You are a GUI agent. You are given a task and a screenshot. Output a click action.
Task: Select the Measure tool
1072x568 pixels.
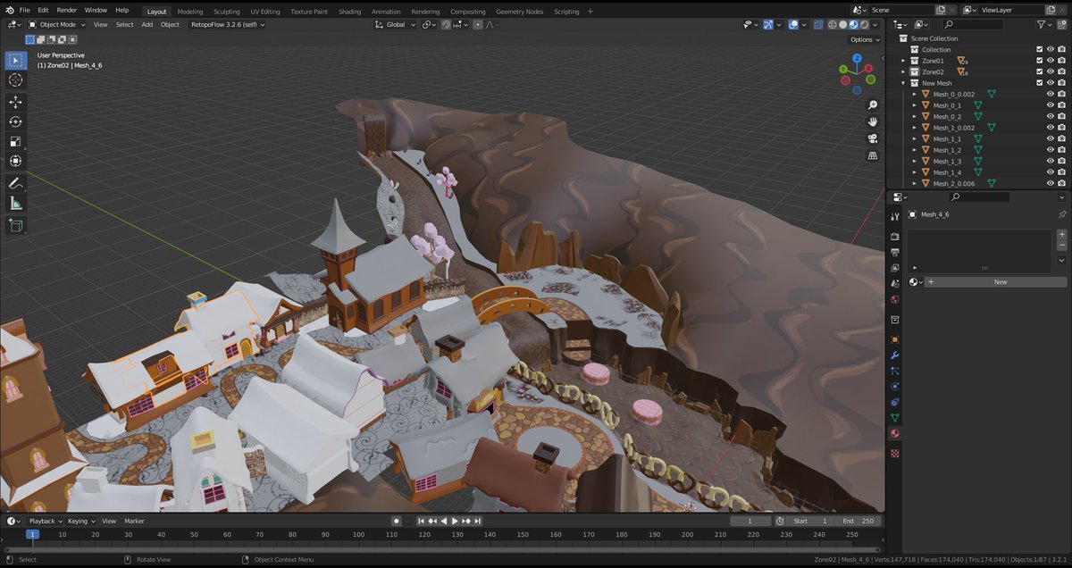(15, 204)
